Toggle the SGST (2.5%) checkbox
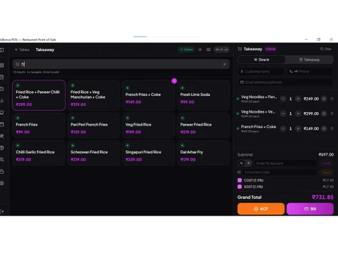 (x=239, y=187)
